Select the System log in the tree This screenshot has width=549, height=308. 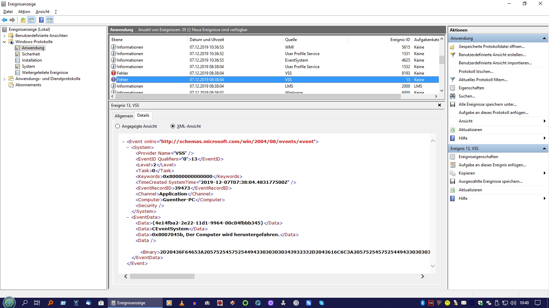pos(28,66)
